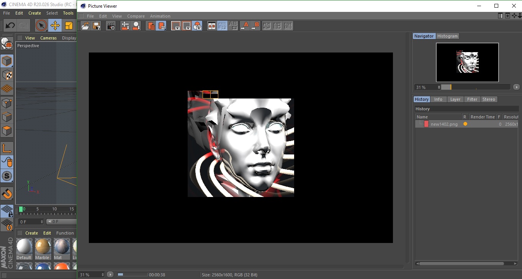522x279 pixels.
Task: Click the 0 F current frame field
Action: [32, 222]
